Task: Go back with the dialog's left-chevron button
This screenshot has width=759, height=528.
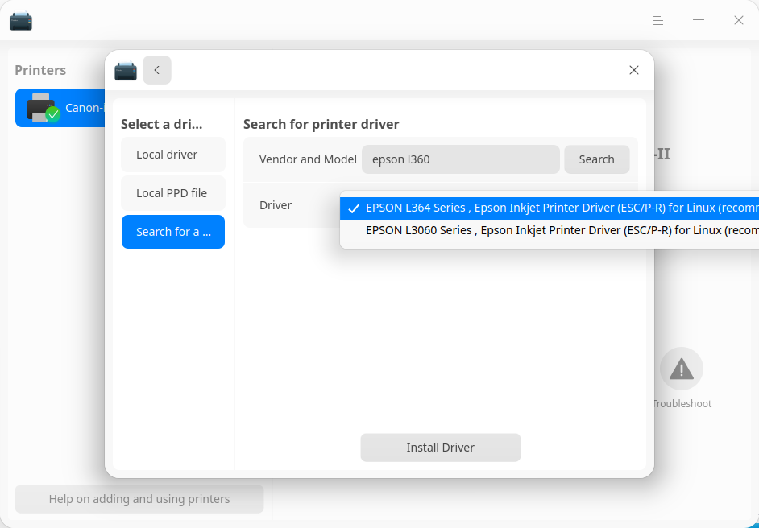Action: click(157, 70)
